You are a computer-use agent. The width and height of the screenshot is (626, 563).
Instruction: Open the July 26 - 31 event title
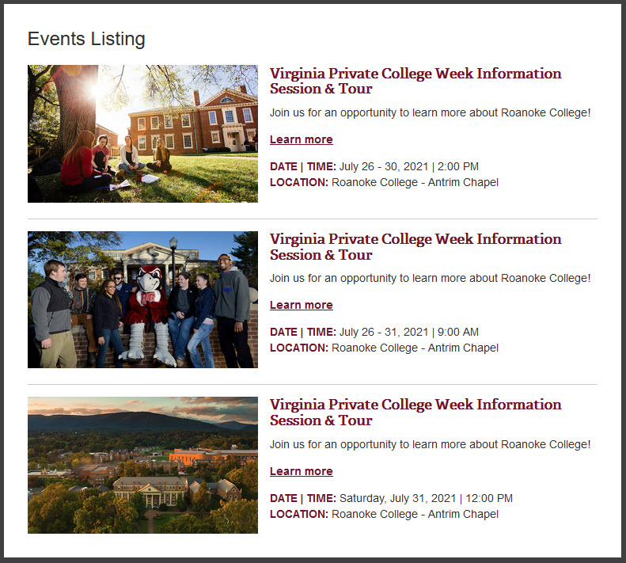point(415,246)
